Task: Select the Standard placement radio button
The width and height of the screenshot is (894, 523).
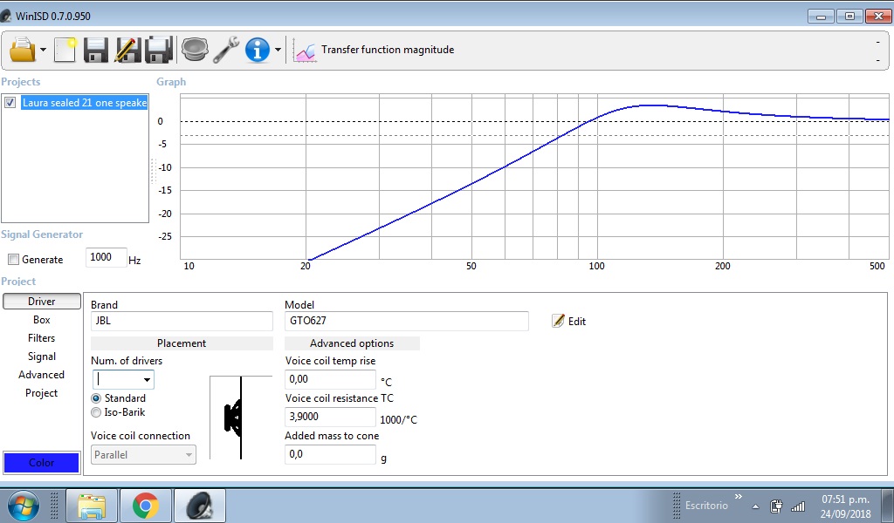Action: coord(96,398)
